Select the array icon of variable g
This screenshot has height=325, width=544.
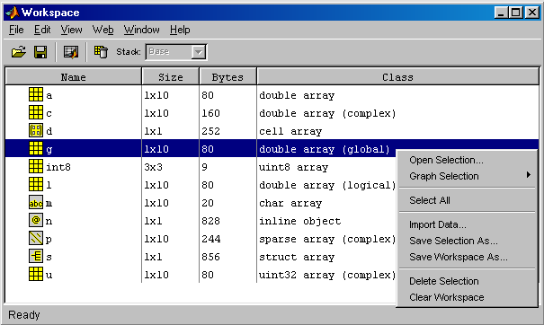pos(36,148)
